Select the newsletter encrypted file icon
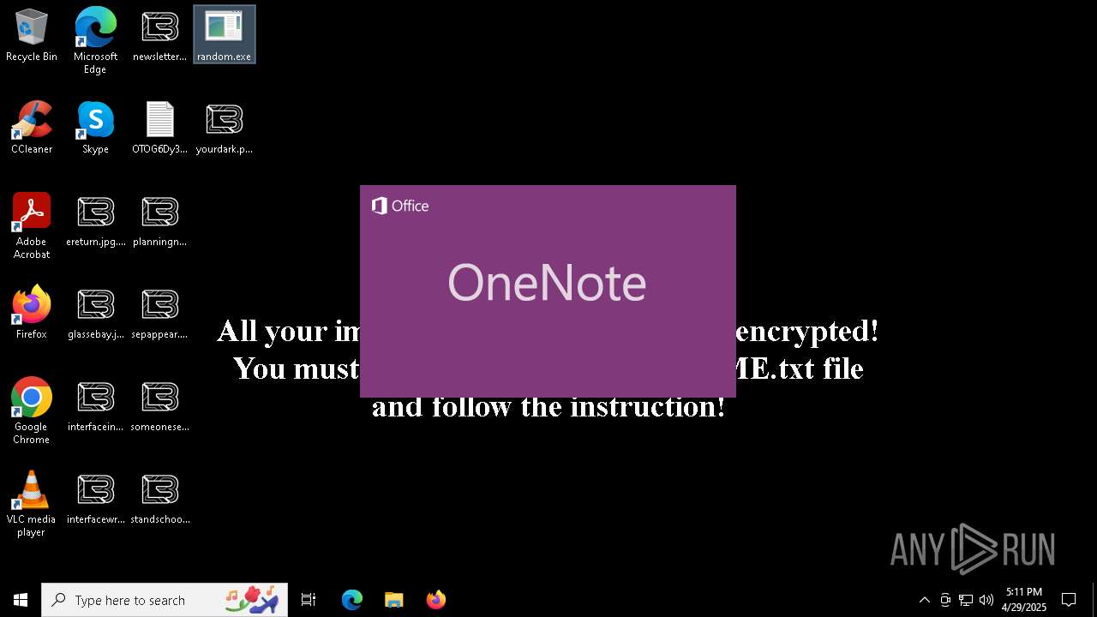The image size is (1097, 617). pos(159,34)
